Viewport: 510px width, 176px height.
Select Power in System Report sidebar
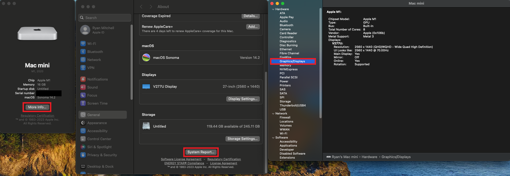284,81
